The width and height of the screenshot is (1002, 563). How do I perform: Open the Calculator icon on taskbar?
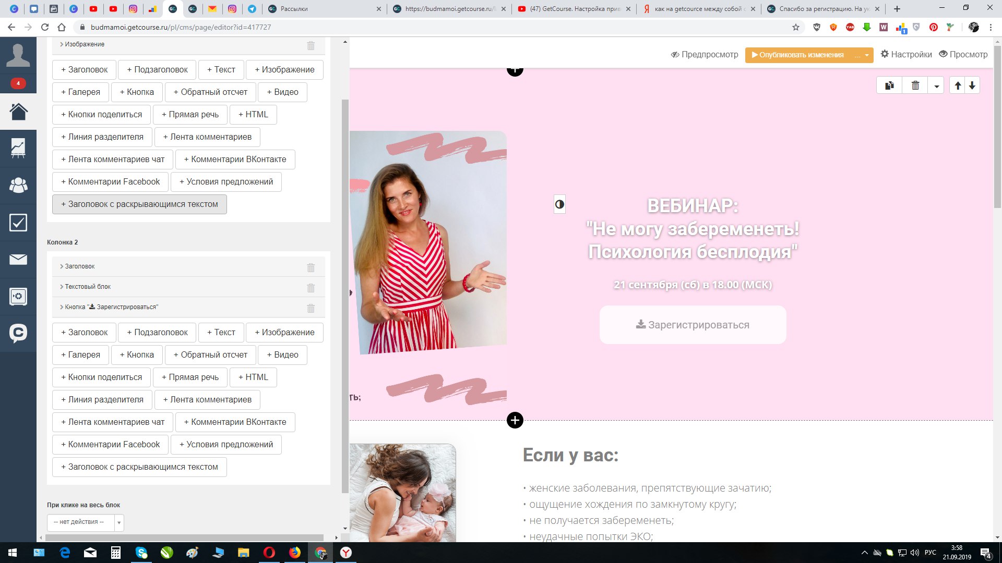click(x=116, y=553)
